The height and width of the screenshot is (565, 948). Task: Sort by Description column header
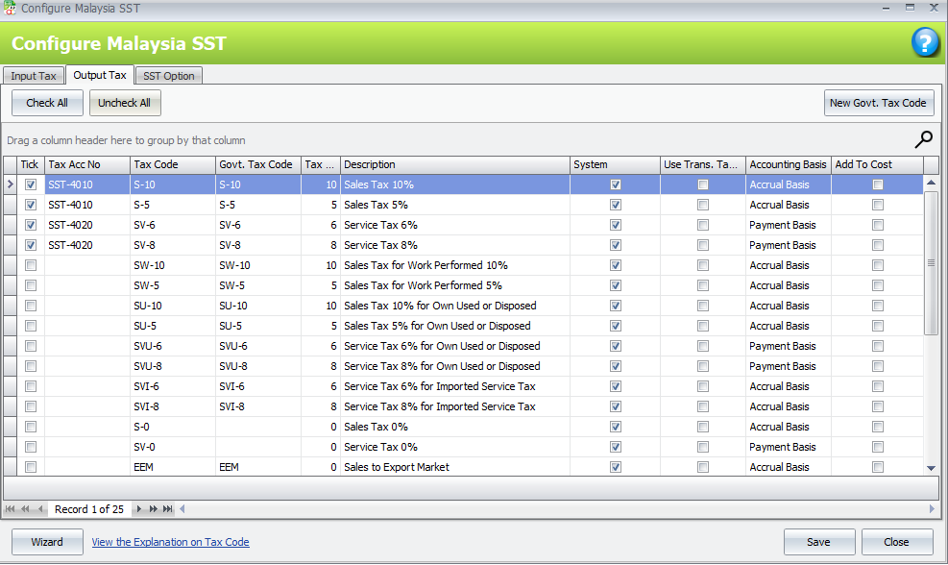[x=455, y=164]
